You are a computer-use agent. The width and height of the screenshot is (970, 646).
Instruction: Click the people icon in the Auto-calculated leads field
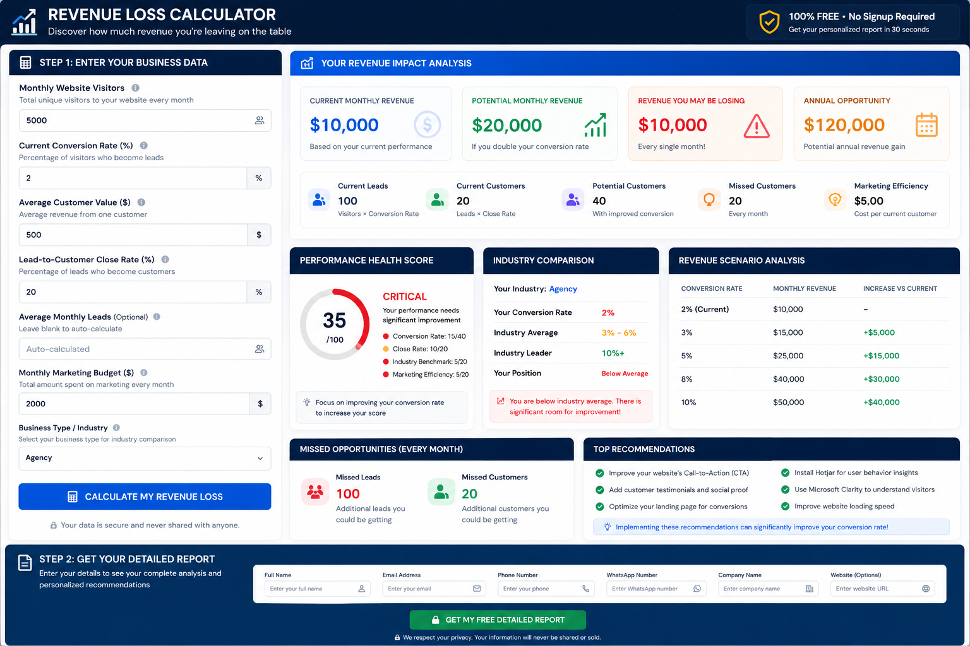(x=260, y=349)
